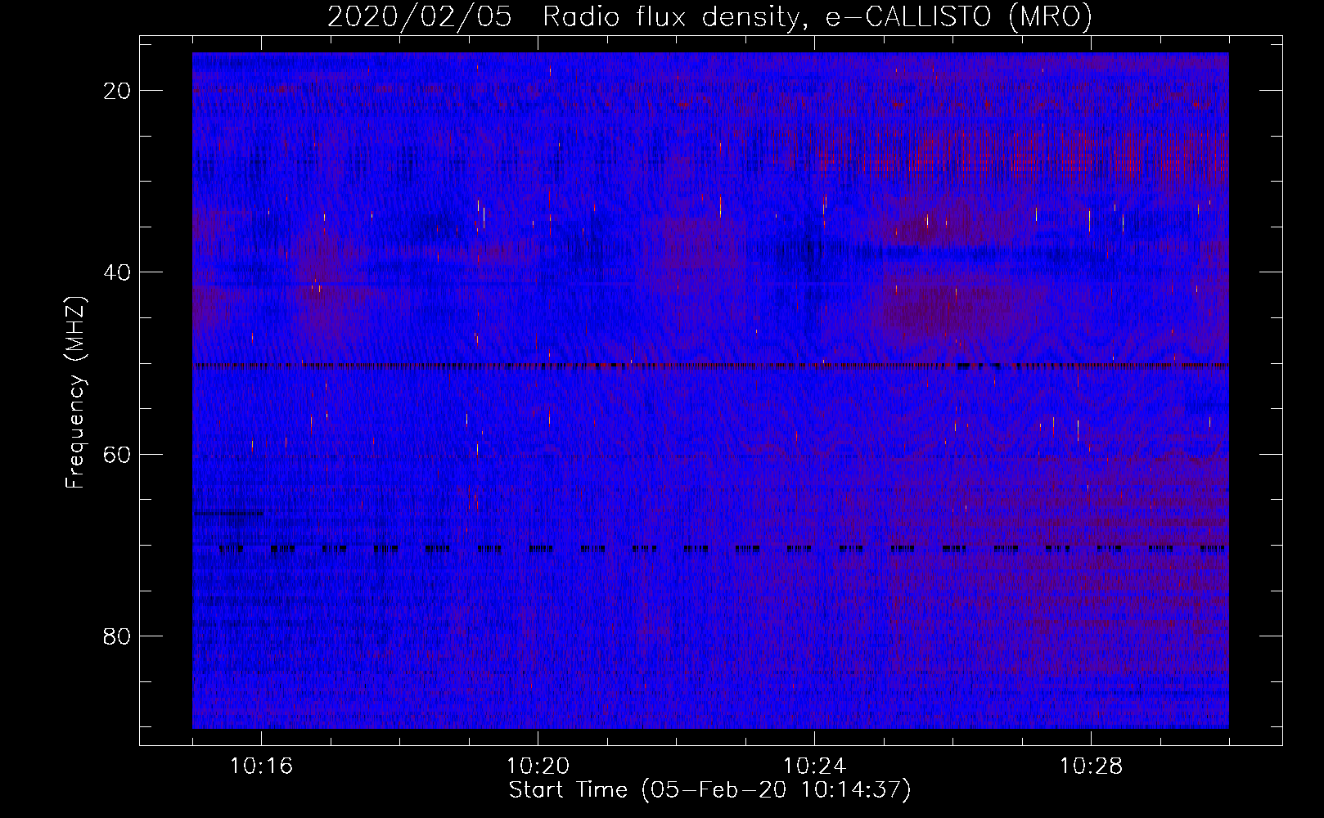Click the '80' frequency tick label
1324x818 pixels.
[117, 636]
